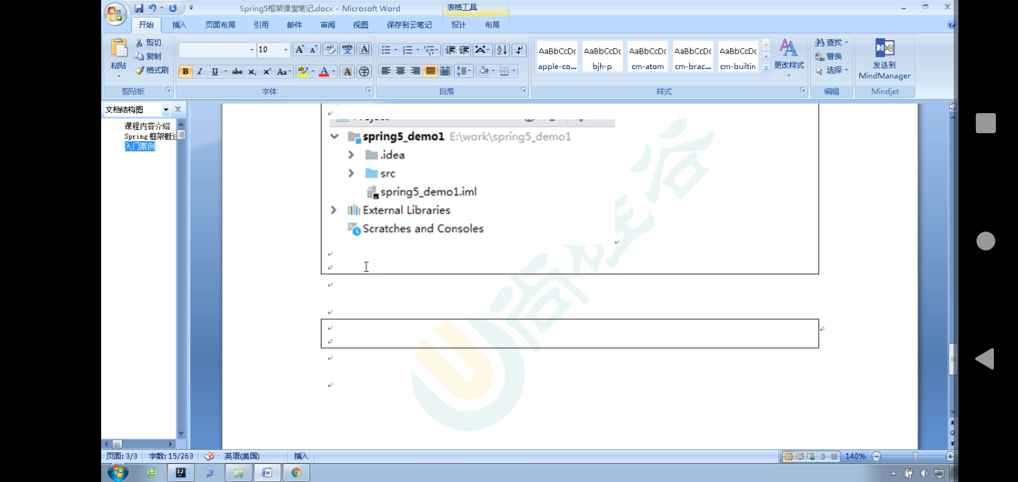Open the font size dropdown
1018x482 pixels.
click(x=286, y=50)
